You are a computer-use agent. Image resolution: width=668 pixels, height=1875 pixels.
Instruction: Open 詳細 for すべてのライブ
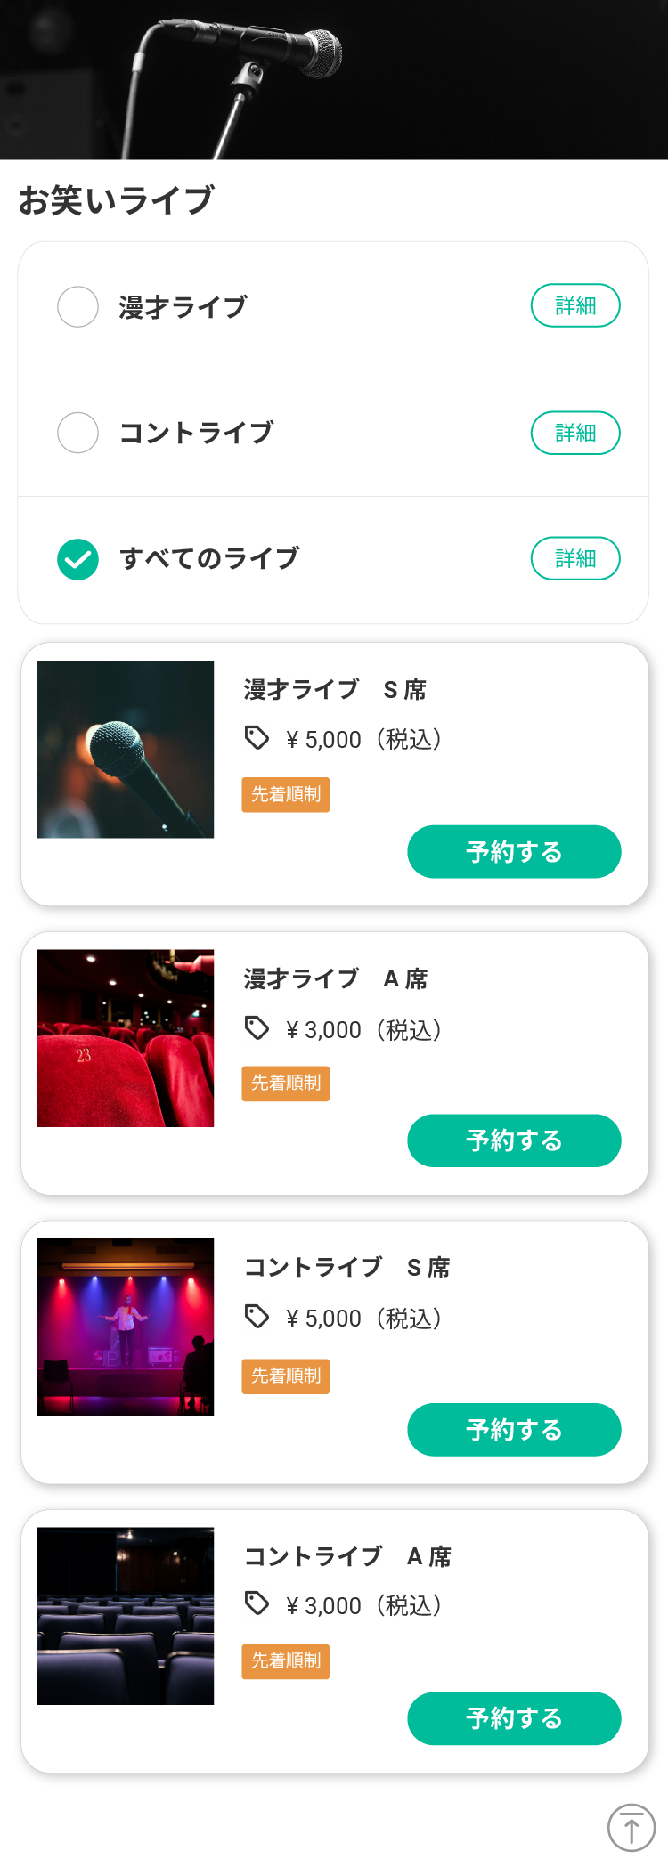[x=575, y=558]
